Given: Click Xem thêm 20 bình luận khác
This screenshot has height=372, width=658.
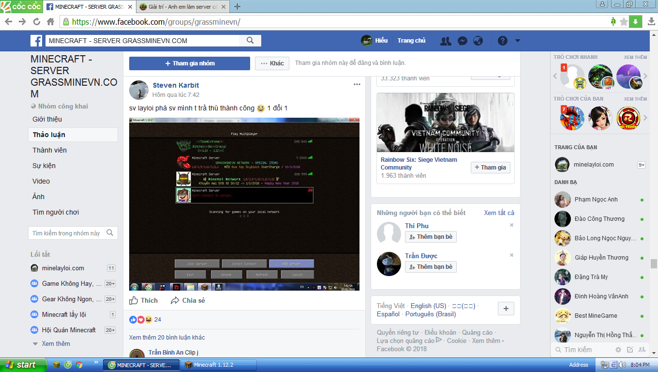Looking at the screenshot, I should (x=167, y=338).
